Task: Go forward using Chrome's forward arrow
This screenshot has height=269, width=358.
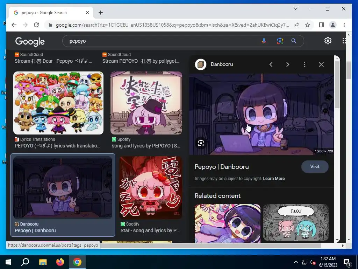Action: tap(25, 25)
